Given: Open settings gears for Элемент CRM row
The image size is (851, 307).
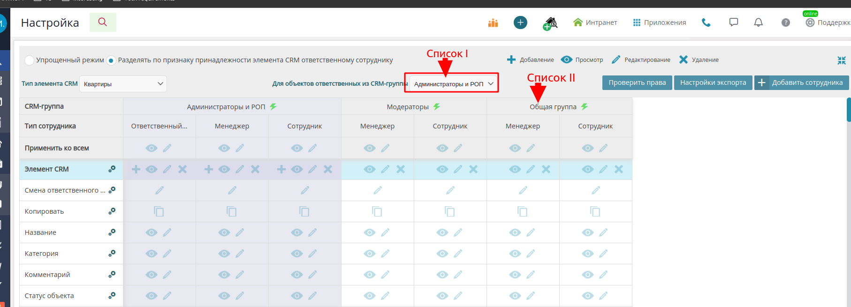Looking at the screenshot, I should (x=112, y=169).
